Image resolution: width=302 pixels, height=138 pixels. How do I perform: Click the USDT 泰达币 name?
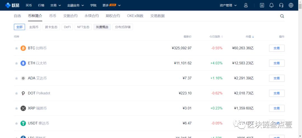pyautogui.click(x=39, y=123)
